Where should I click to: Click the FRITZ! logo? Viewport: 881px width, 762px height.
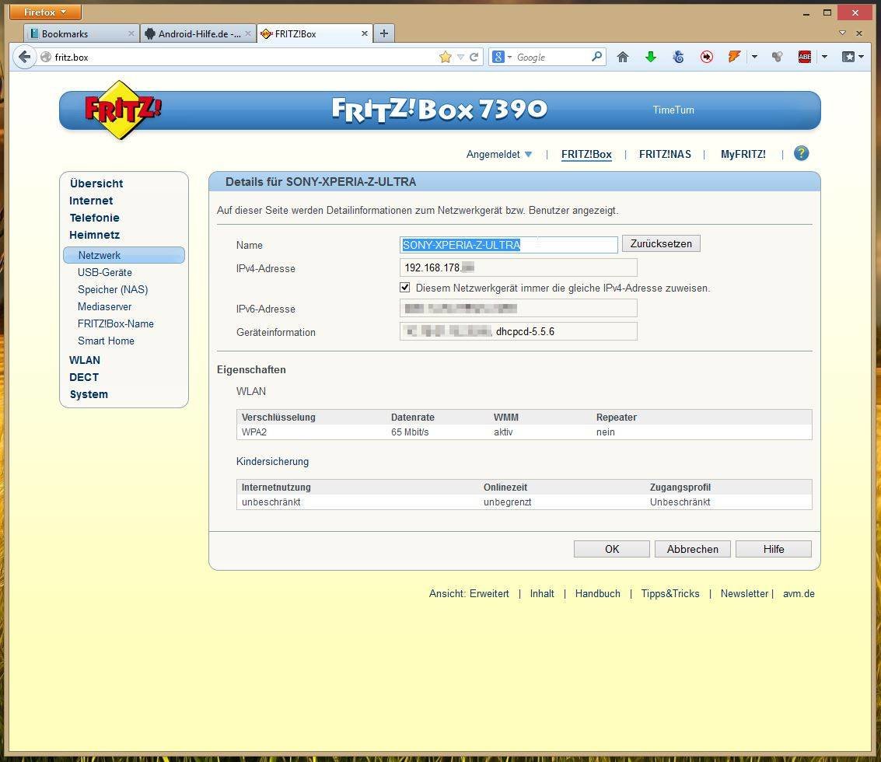(x=122, y=110)
